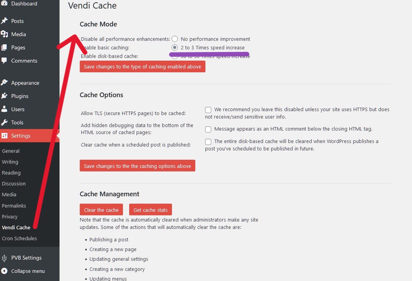Click the 'Cache Mode' heading
Viewport: 412px width, 281px height.
98,24
